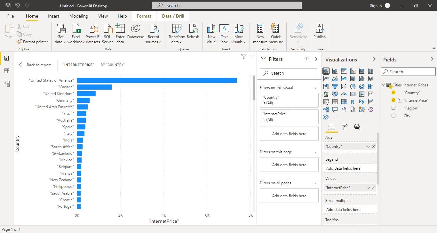Image resolution: width=437 pixels, height=233 pixels.
Task: Select the scatter chart visual
Action: (344, 86)
